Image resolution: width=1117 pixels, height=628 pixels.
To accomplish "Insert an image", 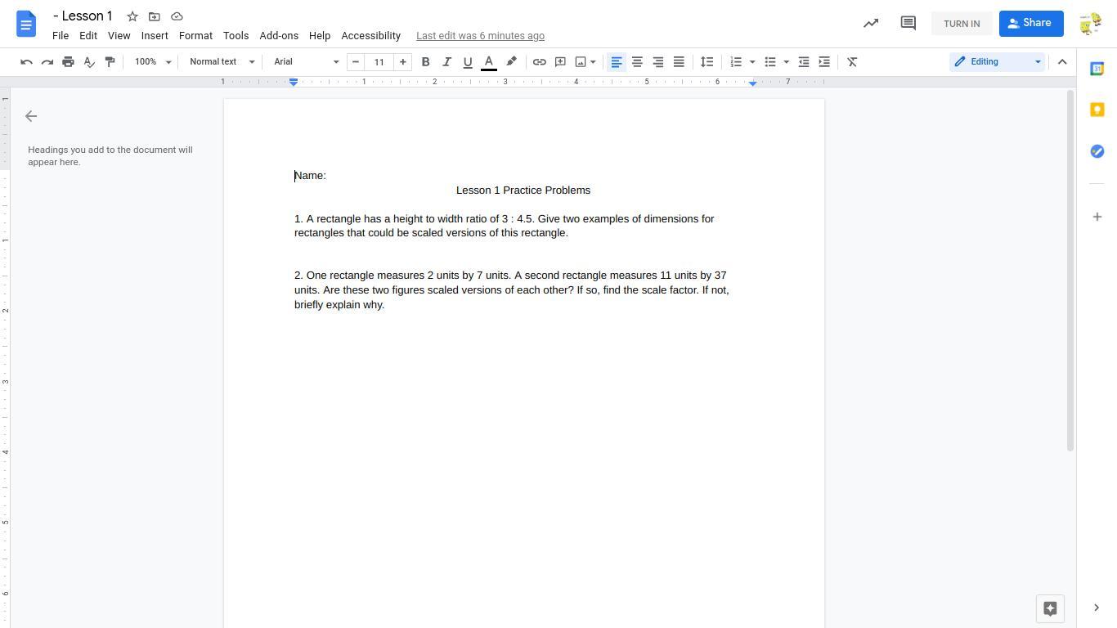I will coord(581,62).
